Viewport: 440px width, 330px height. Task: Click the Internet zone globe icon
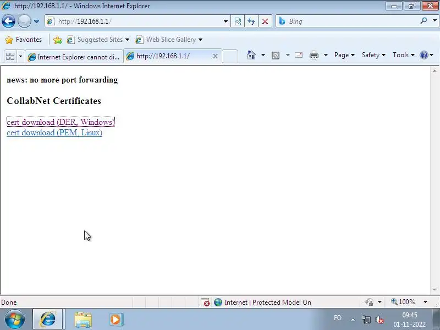pos(218,302)
